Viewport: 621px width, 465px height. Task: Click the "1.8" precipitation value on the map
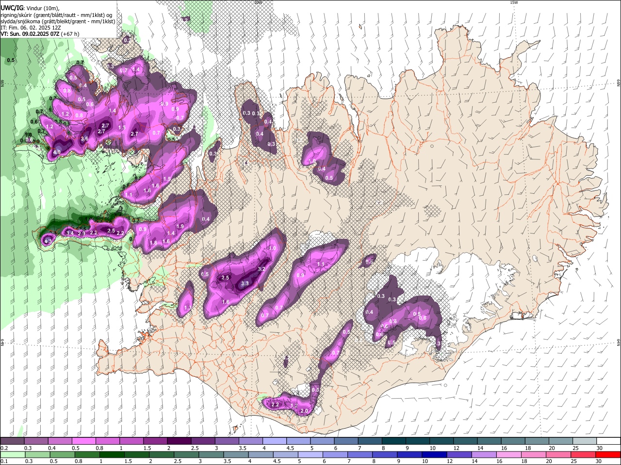coord(154,243)
